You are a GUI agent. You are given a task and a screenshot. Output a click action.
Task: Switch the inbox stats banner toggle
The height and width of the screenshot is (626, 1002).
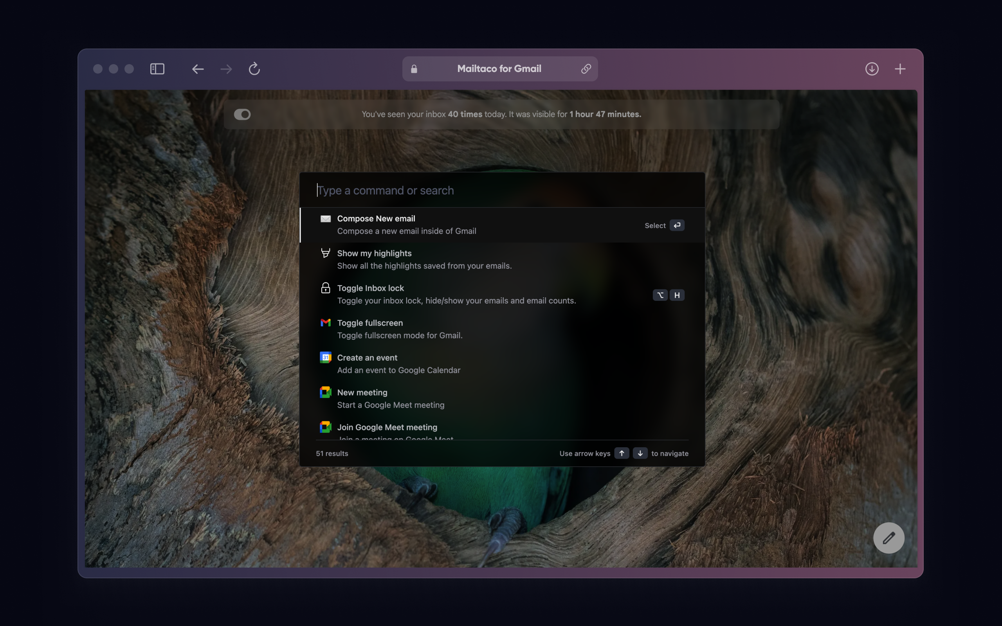242,114
